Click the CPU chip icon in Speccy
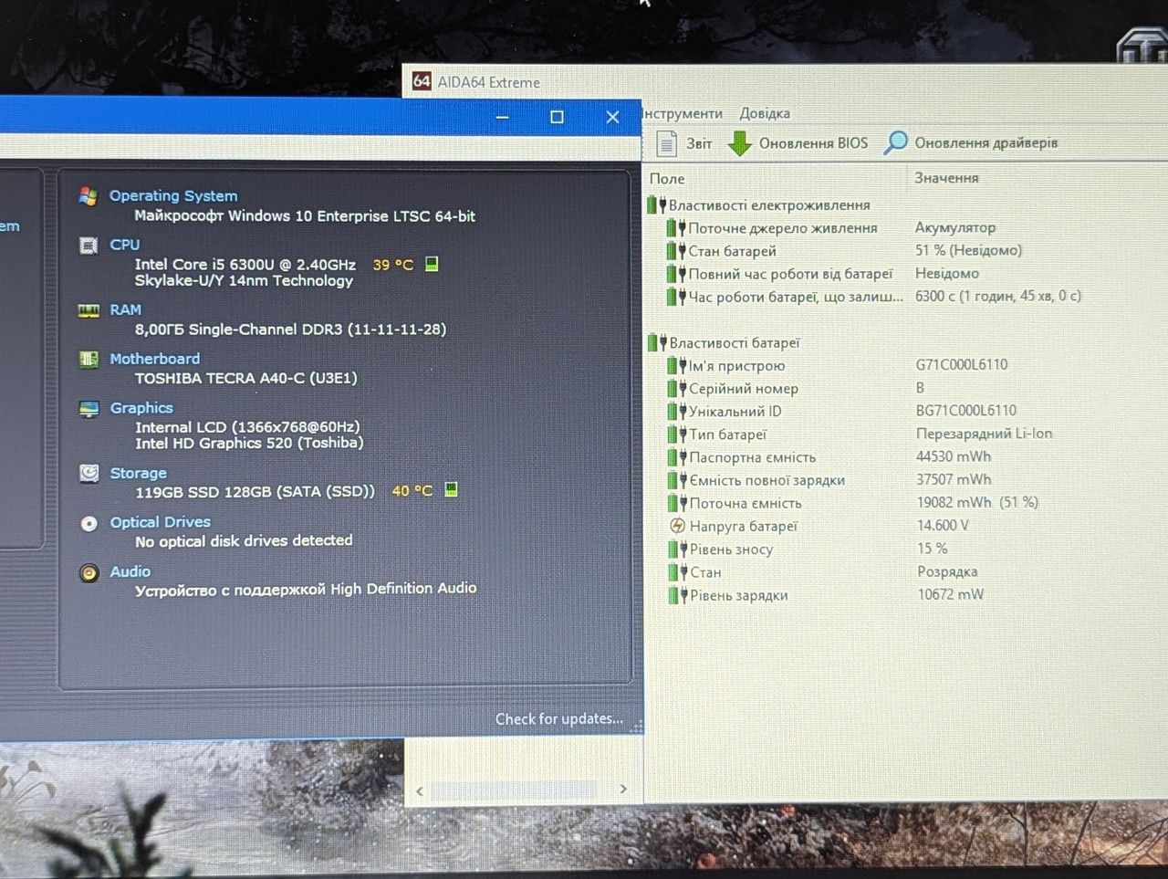The width and height of the screenshot is (1168, 879). pyautogui.click(x=89, y=246)
